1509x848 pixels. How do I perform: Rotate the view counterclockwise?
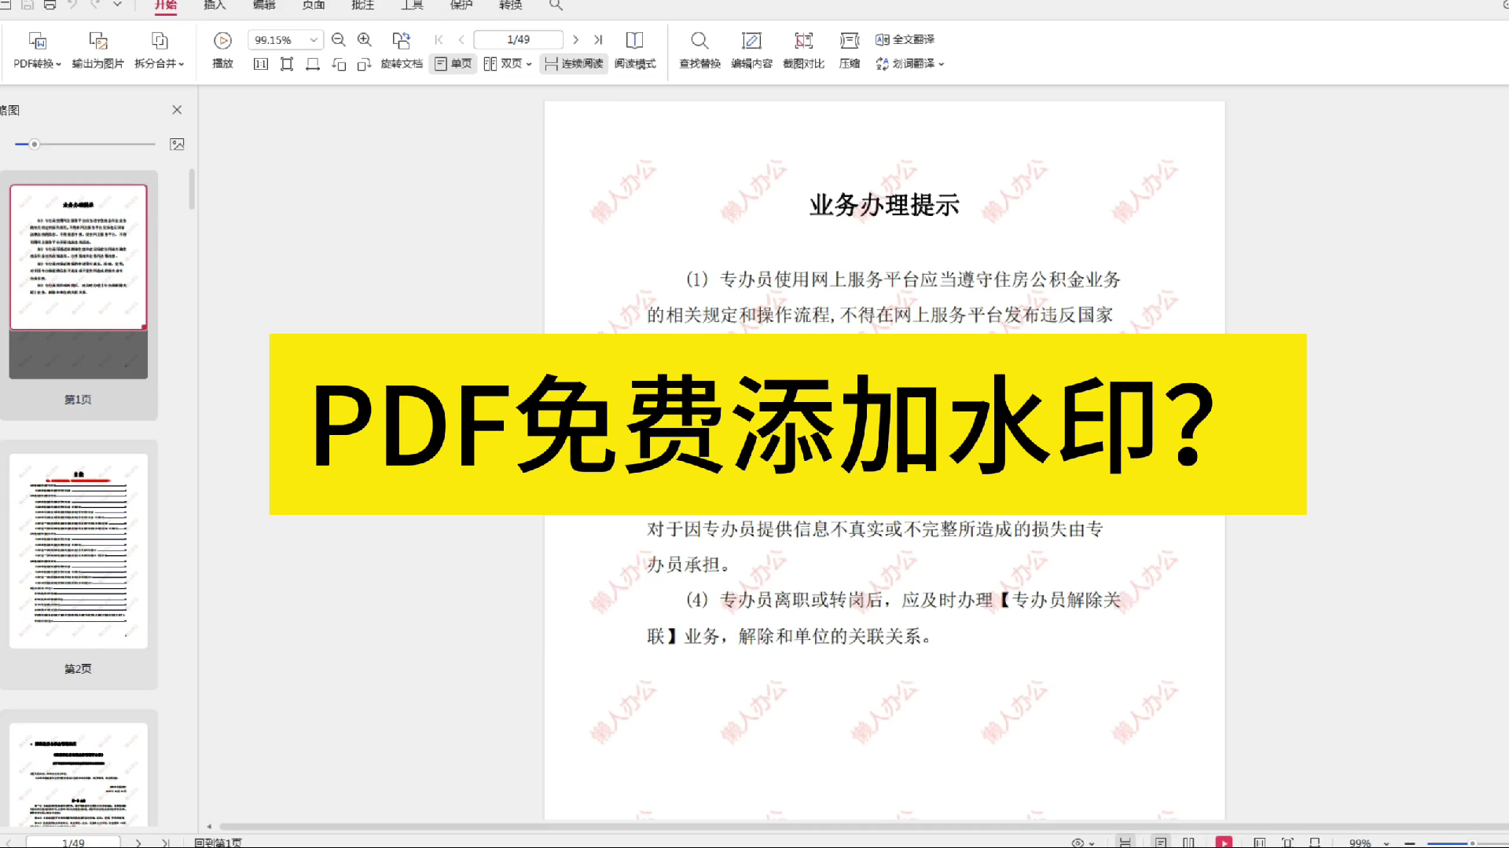339,64
